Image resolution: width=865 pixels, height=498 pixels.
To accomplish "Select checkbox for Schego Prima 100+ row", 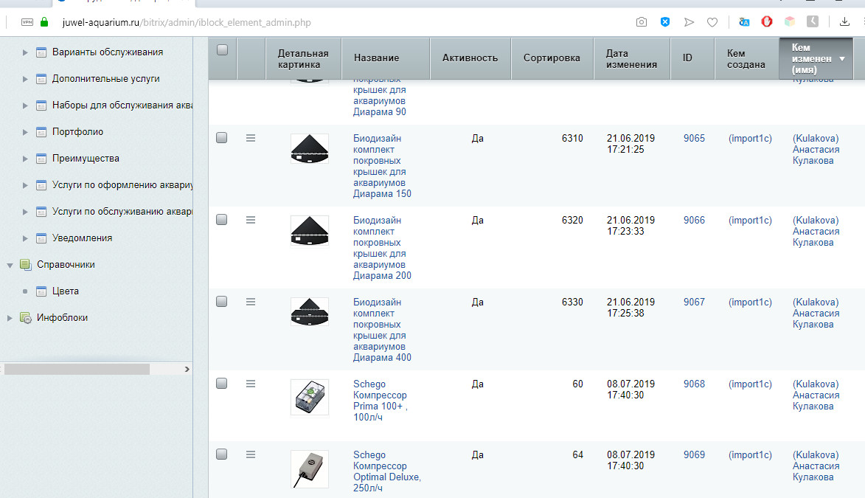I will pyautogui.click(x=222, y=383).
